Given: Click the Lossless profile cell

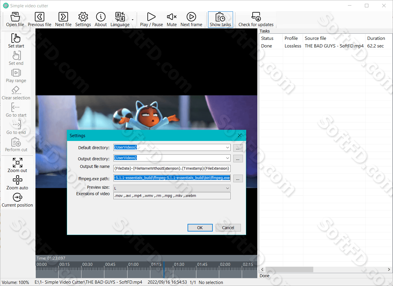Looking at the screenshot, I should click(x=293, y=46).
